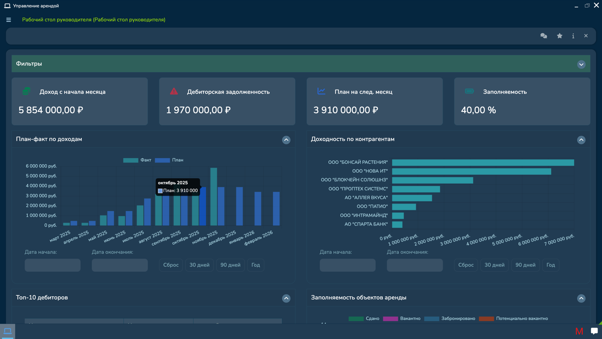Open the hamburger main menu
The height and width of the screenshot is (339, 602).
pos(9,20)
